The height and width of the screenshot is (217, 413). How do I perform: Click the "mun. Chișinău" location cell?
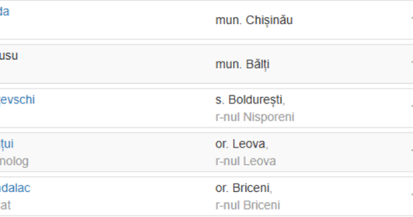254,21
